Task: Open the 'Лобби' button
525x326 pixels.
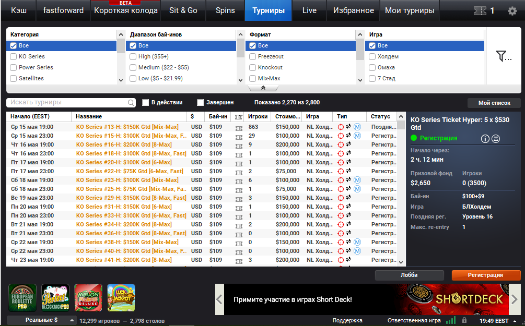Action: coord(409,275)
